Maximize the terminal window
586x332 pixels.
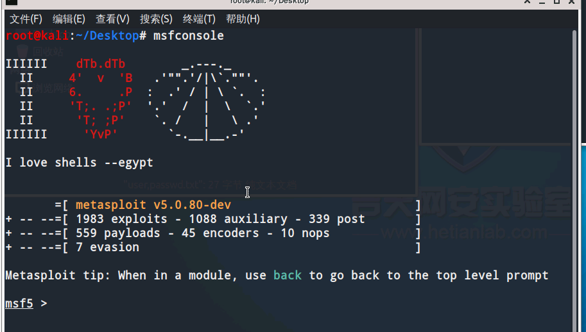click(556, 2)
